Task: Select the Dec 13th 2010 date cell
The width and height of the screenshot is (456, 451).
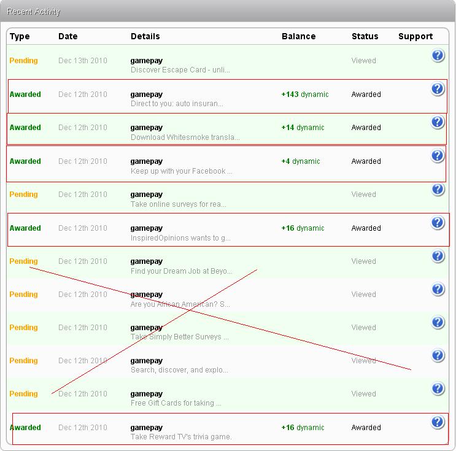Action: (83, 61)
